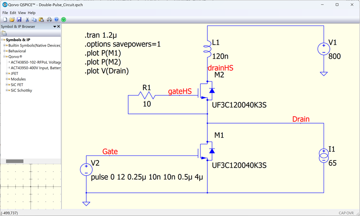
Task: Select the .tran 1.2µ directive text
Action: coord(101,35)
